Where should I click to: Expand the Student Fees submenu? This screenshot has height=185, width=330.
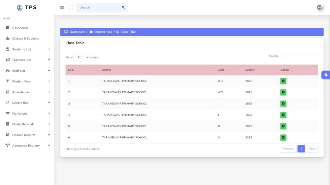[49, 81]
